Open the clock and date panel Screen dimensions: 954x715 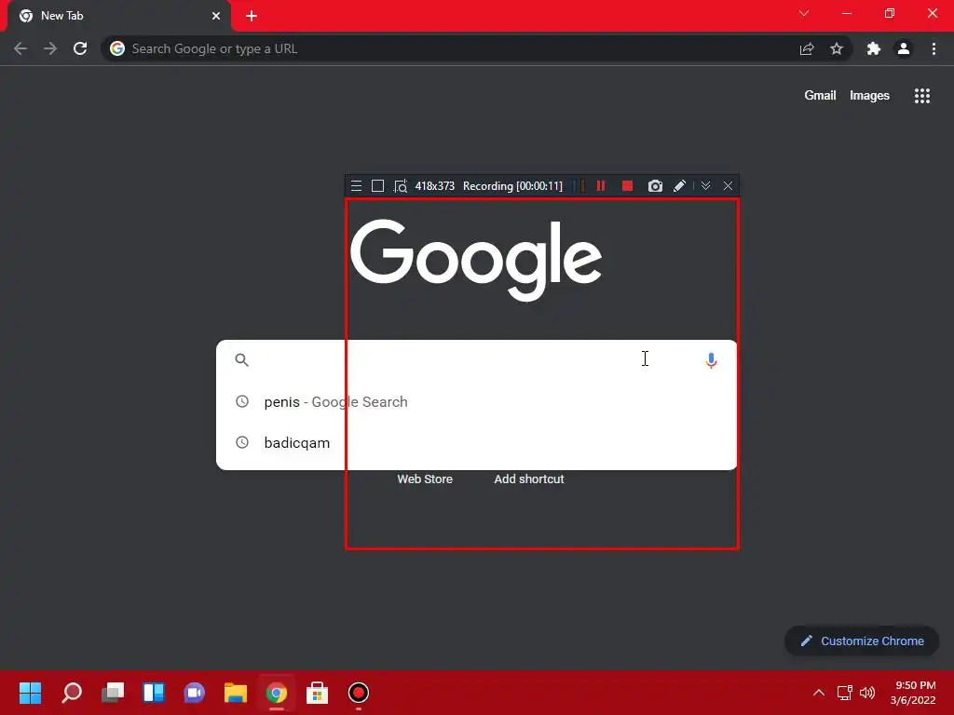coord(913,693)
